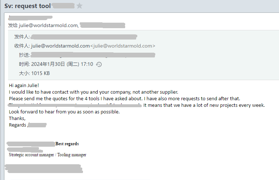The height and width of the screenshot is (180, 279).
Task: Select the 'Sv: request tool' subject title
Action: coord(28,6)
